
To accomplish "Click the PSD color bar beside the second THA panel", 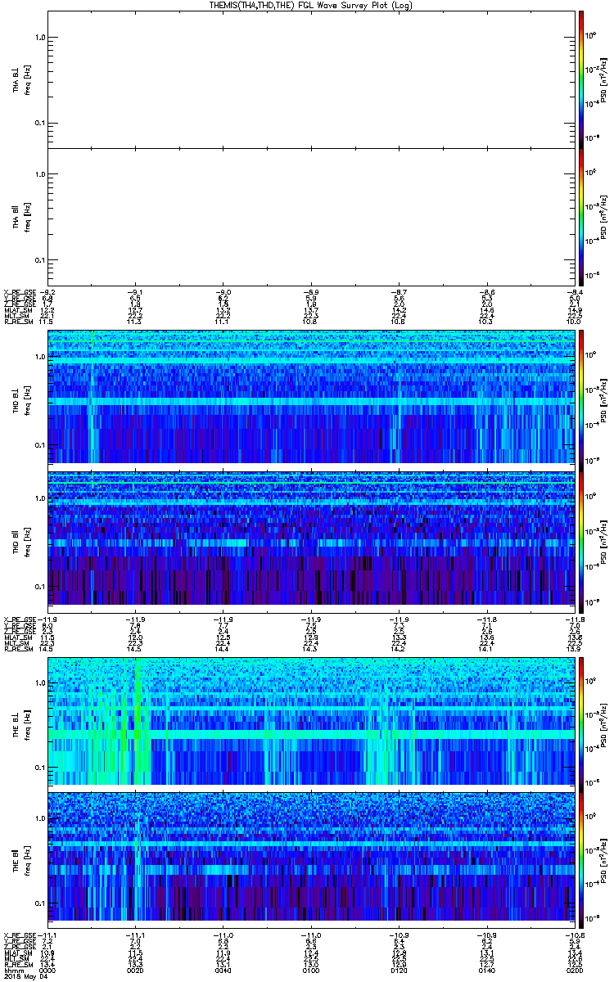I will point(581,216).
